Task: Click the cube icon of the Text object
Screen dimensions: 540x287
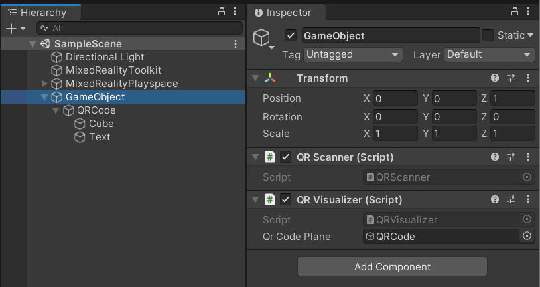Action: (80, 137)
